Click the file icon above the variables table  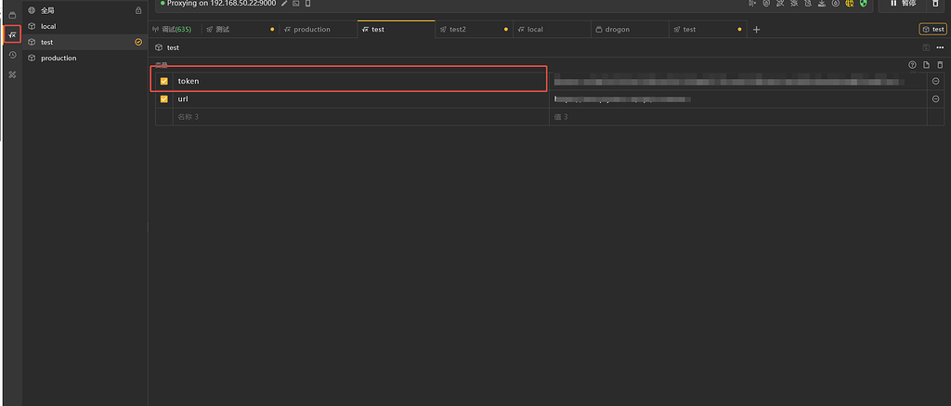(926, 65)
